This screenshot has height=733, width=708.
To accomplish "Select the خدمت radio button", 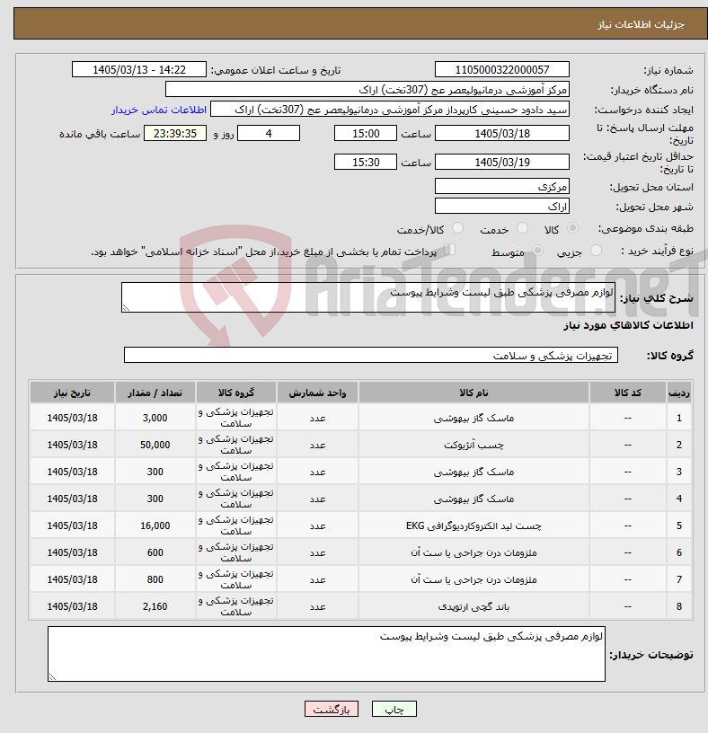I will [x=522, y=228].
